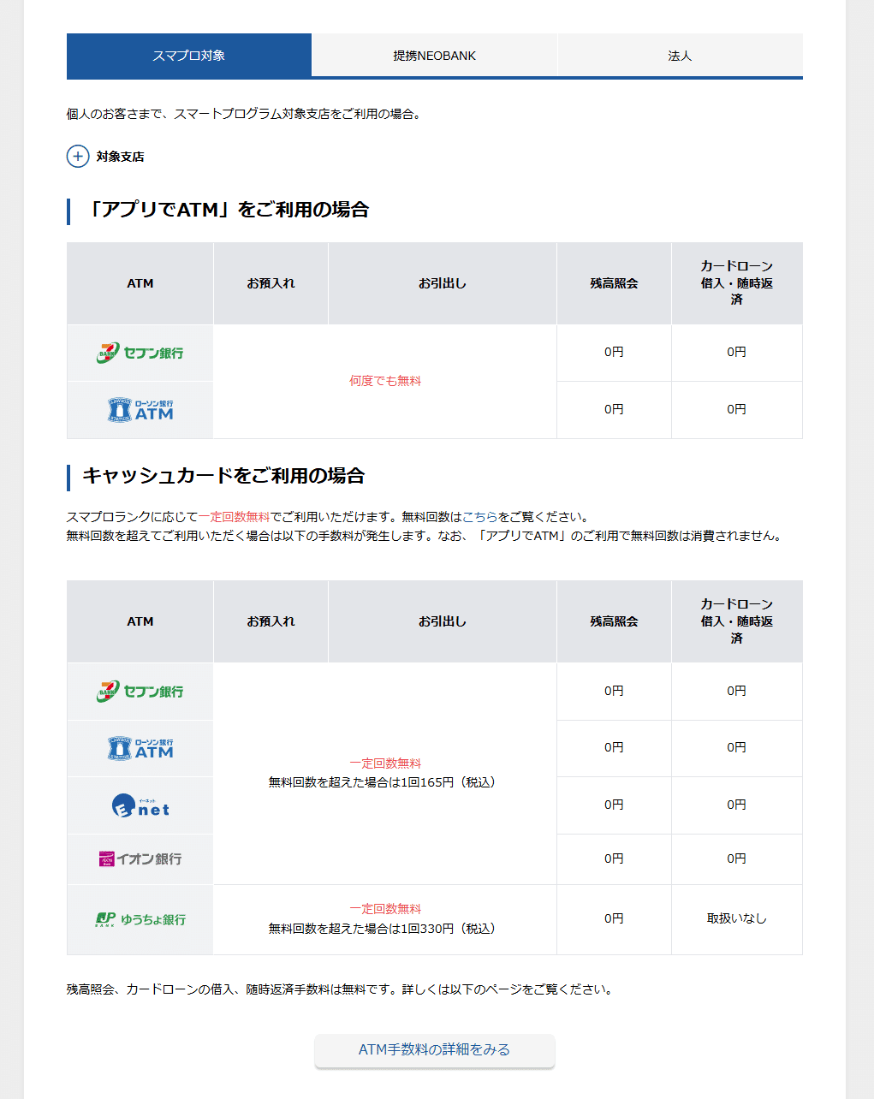This screenshot has height=1099, width=874.
Task: Click the お引出し column header
Action: (442, 283)
